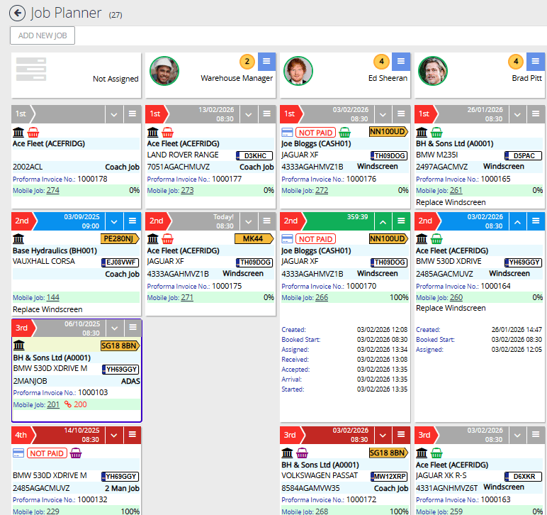
Task: Open hamburger menu on job 201 card
Action: coord(133,328)
